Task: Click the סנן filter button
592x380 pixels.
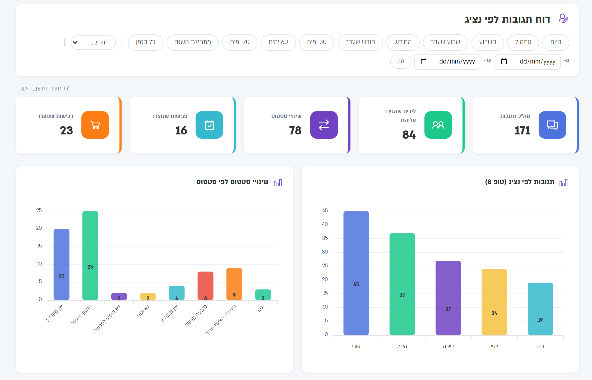Action: click(x=400, y=62)
